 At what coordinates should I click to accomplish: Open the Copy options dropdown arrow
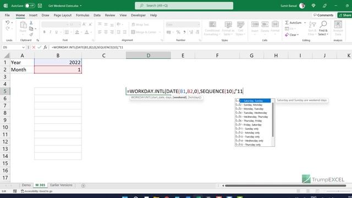click(35, 29)
